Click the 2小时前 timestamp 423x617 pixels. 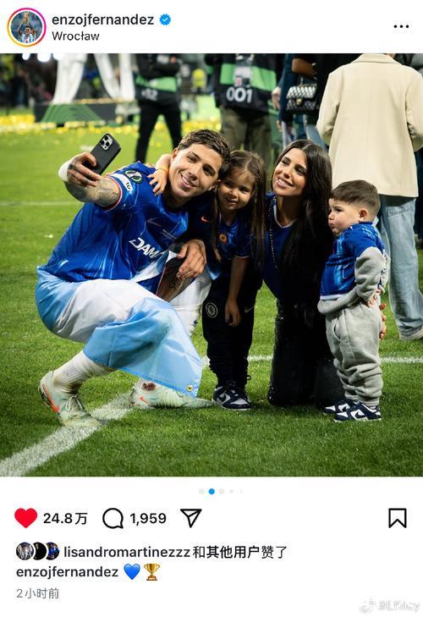(38, 593)
